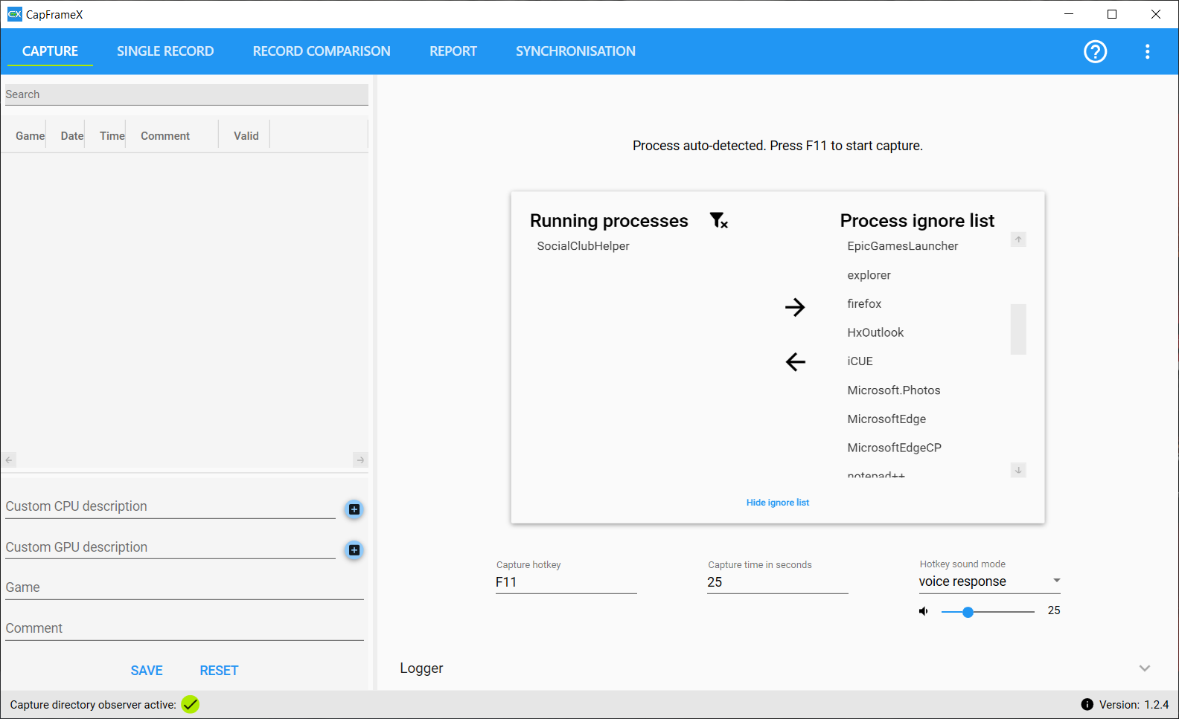
Task: Sort by the Game column header
Action: tap(31, 136)
